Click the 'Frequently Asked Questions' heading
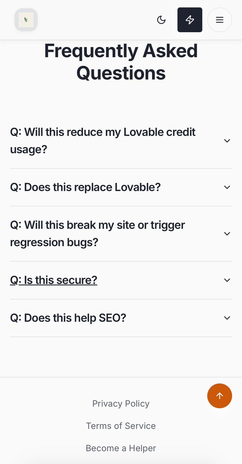Image resolution: width=242 pixels, height=464 pixels. (121, 62)
